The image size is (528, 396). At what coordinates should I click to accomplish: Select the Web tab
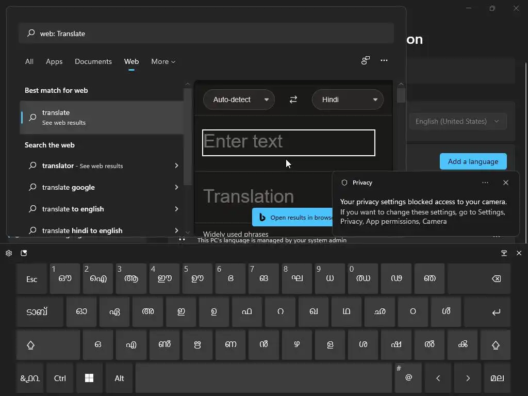pyautogui.click(x=131, y=62)
